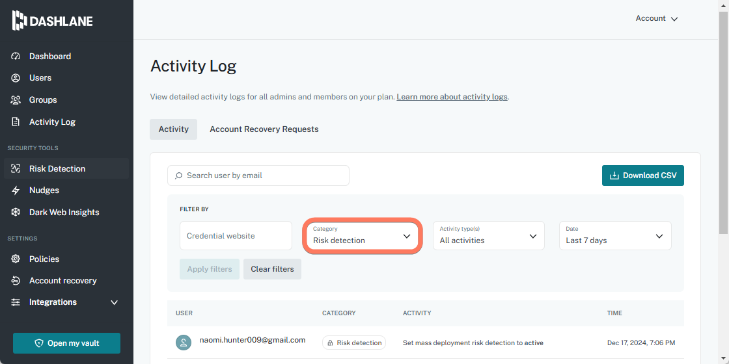Click the Policies gear icon
729x364 pixels.
coord(16,259)
